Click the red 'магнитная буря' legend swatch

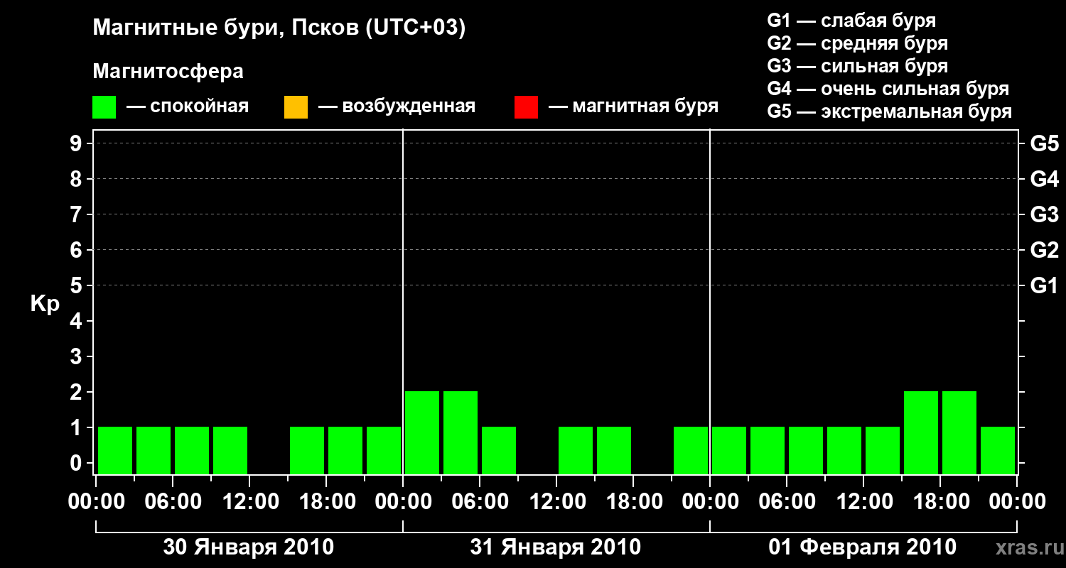(x=526, y=107)
